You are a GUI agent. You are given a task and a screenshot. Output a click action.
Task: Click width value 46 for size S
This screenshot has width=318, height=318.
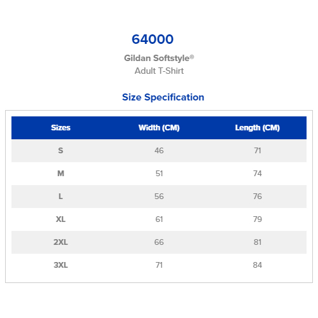click(x=159, y=151)
